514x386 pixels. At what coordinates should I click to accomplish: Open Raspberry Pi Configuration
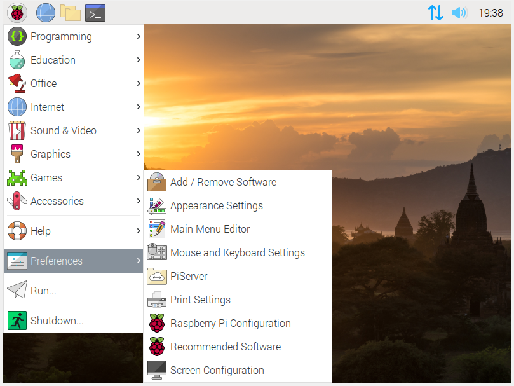[238, 323]
